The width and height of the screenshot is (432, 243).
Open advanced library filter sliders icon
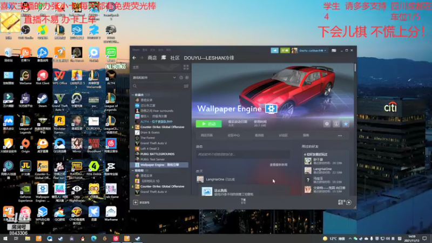(186, 86)
